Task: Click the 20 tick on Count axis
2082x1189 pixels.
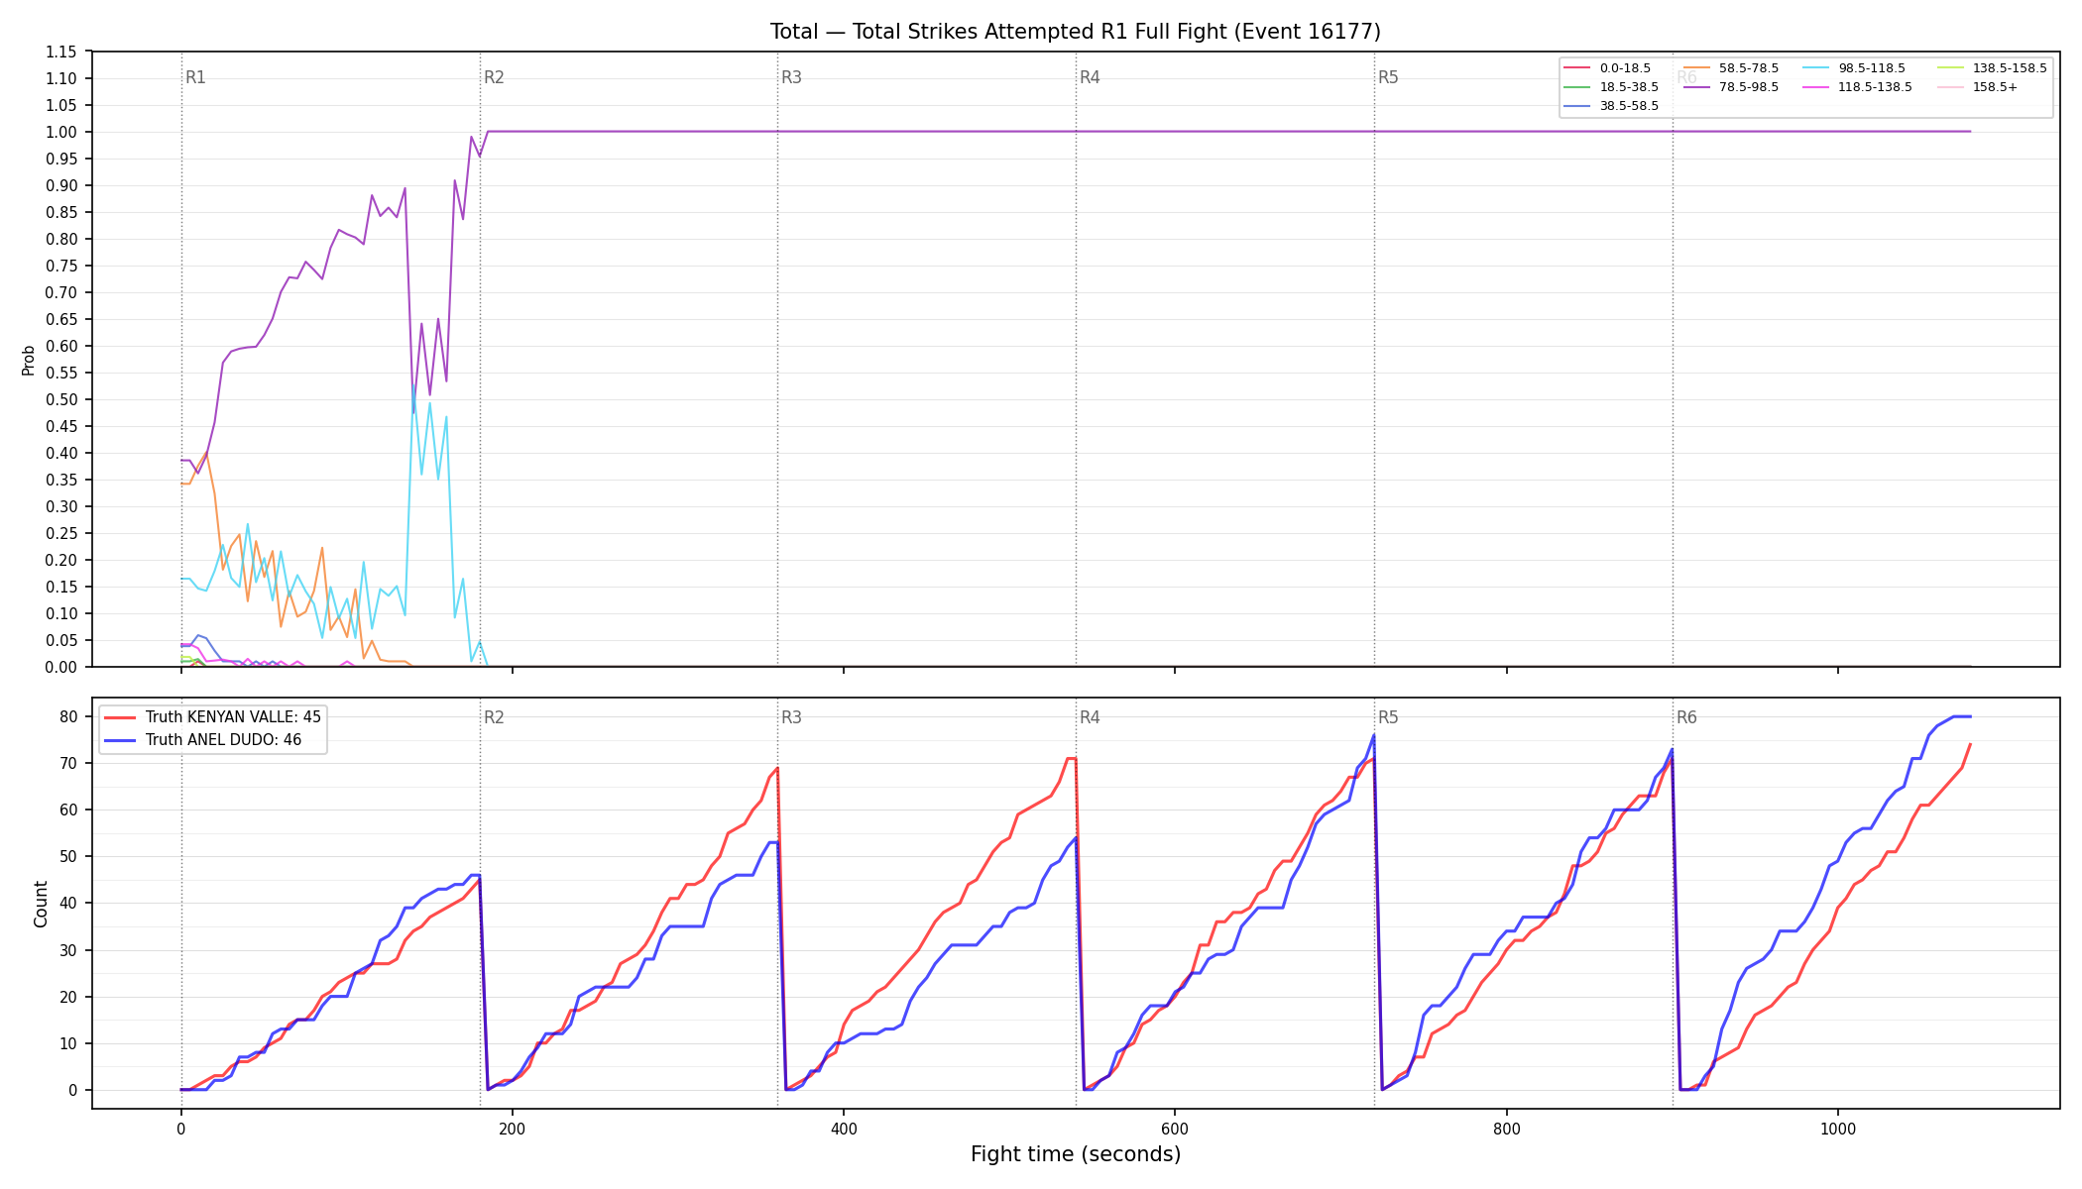Action: (68, 998)
